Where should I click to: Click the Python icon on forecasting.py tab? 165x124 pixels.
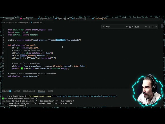[93, 19]
